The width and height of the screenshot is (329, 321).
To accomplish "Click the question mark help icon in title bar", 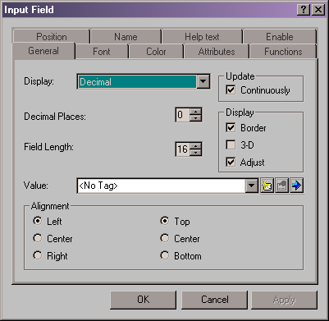I will pos(304,10).
